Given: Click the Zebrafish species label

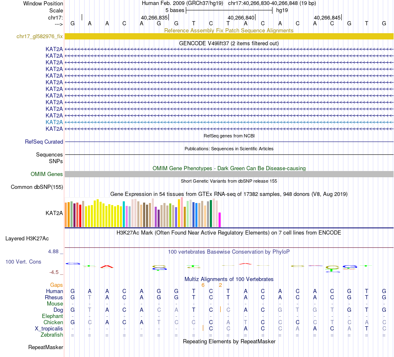Looking at the screenshot, I should (52, 335).
